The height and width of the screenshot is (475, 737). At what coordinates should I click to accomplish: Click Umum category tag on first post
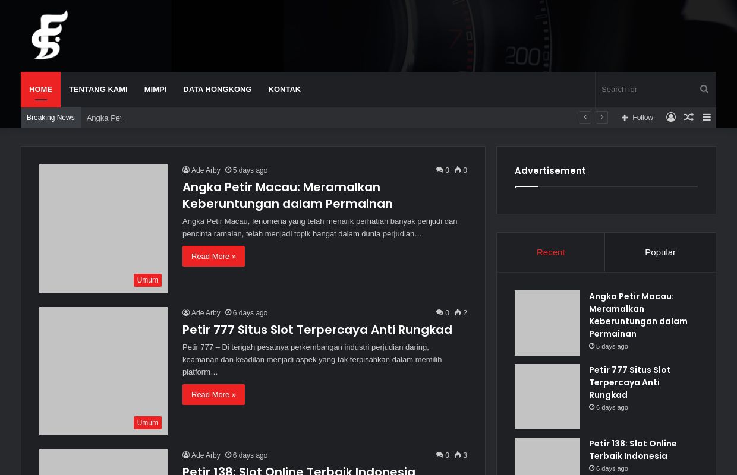click(x=147, y=280)
